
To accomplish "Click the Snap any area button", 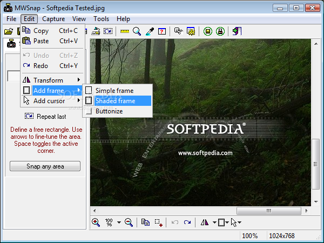I will (45, 166).
